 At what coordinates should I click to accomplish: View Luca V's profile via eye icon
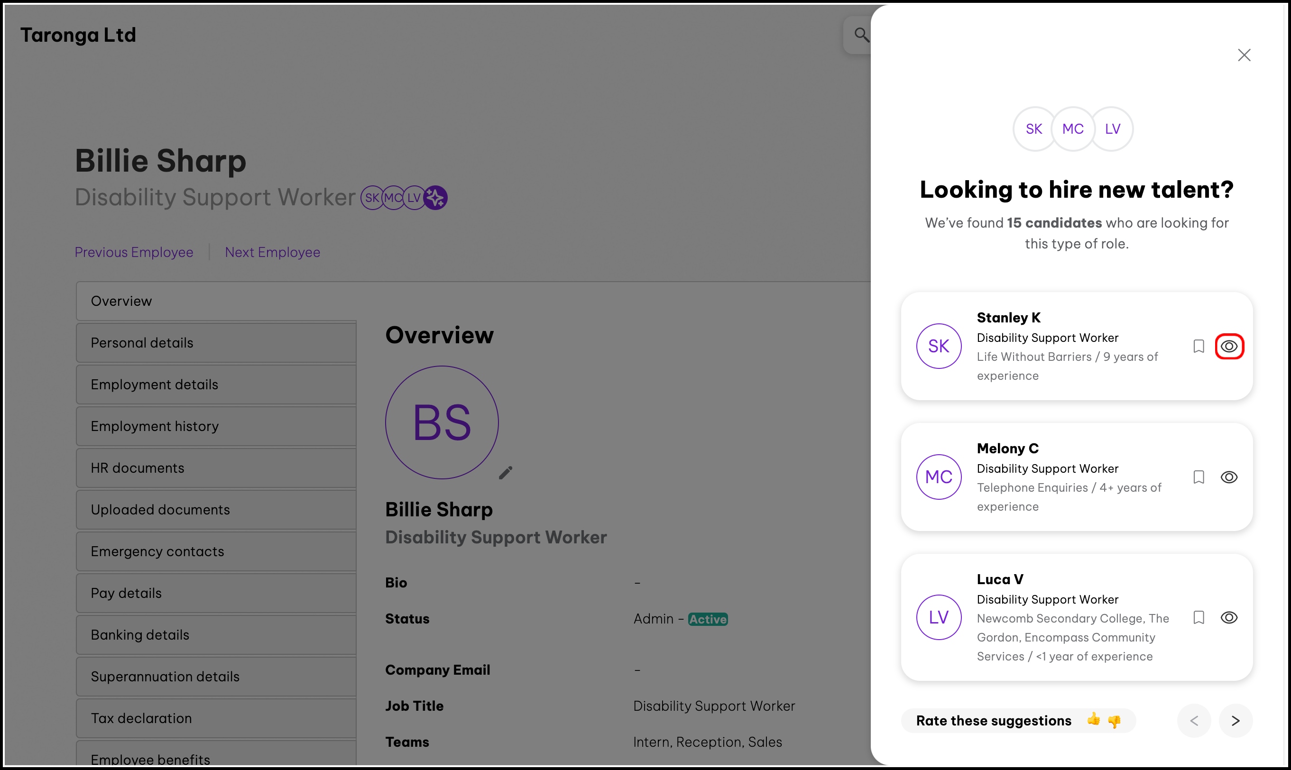[1229, 617]
